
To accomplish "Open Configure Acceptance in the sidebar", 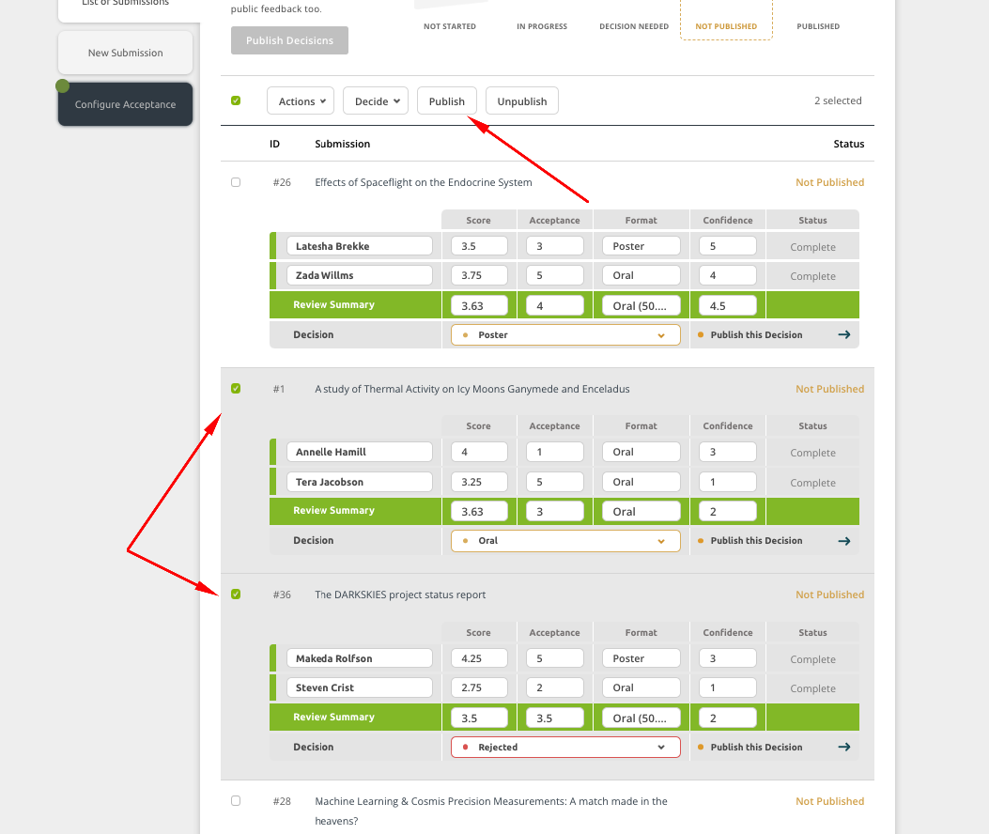I will coord(126,105).
